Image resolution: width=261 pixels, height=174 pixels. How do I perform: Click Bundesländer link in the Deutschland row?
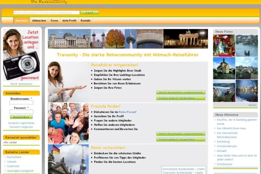186,169
